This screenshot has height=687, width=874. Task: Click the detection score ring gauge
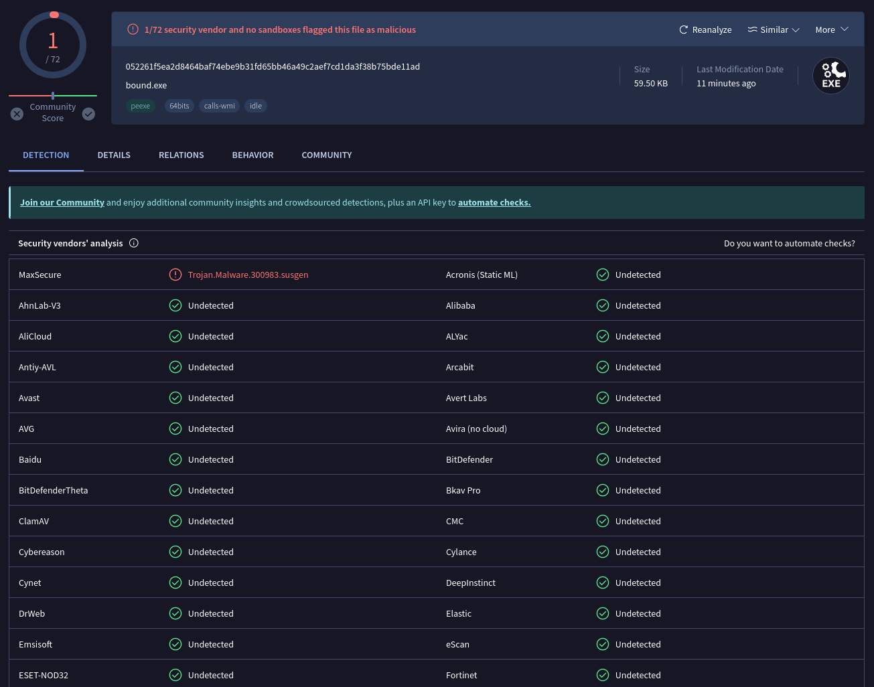[53, 45]
